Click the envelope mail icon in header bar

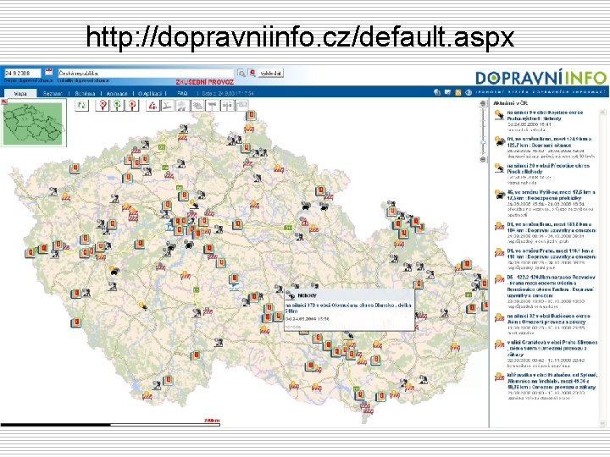point(447,92)
